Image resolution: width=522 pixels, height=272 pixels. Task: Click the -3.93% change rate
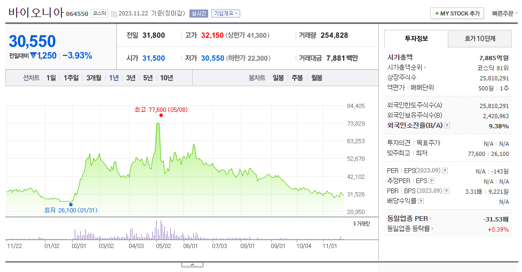pos(77,55)
